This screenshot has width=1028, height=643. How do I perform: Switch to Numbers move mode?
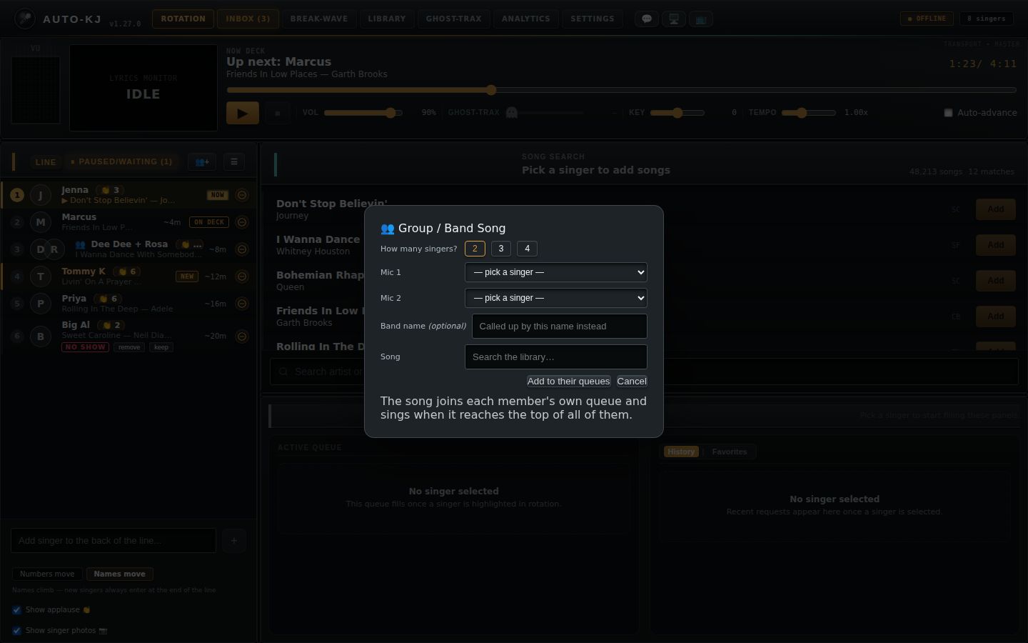click(x=47, y=574)
